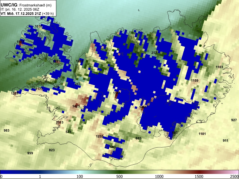This screenshot has height=179, width=239.
Task: Click the initial time line 'IT: þri. 16. 12. 2025 06Z'
Action: point(20,10)
